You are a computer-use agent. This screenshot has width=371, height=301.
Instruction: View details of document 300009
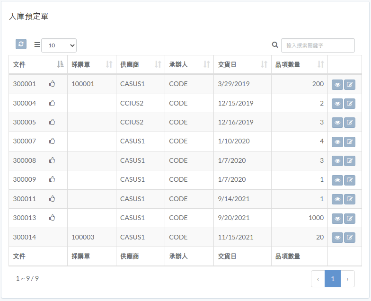tap(337, 180)
